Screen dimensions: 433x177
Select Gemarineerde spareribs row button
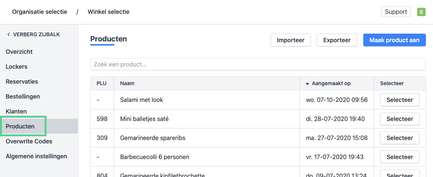(400, 138)
